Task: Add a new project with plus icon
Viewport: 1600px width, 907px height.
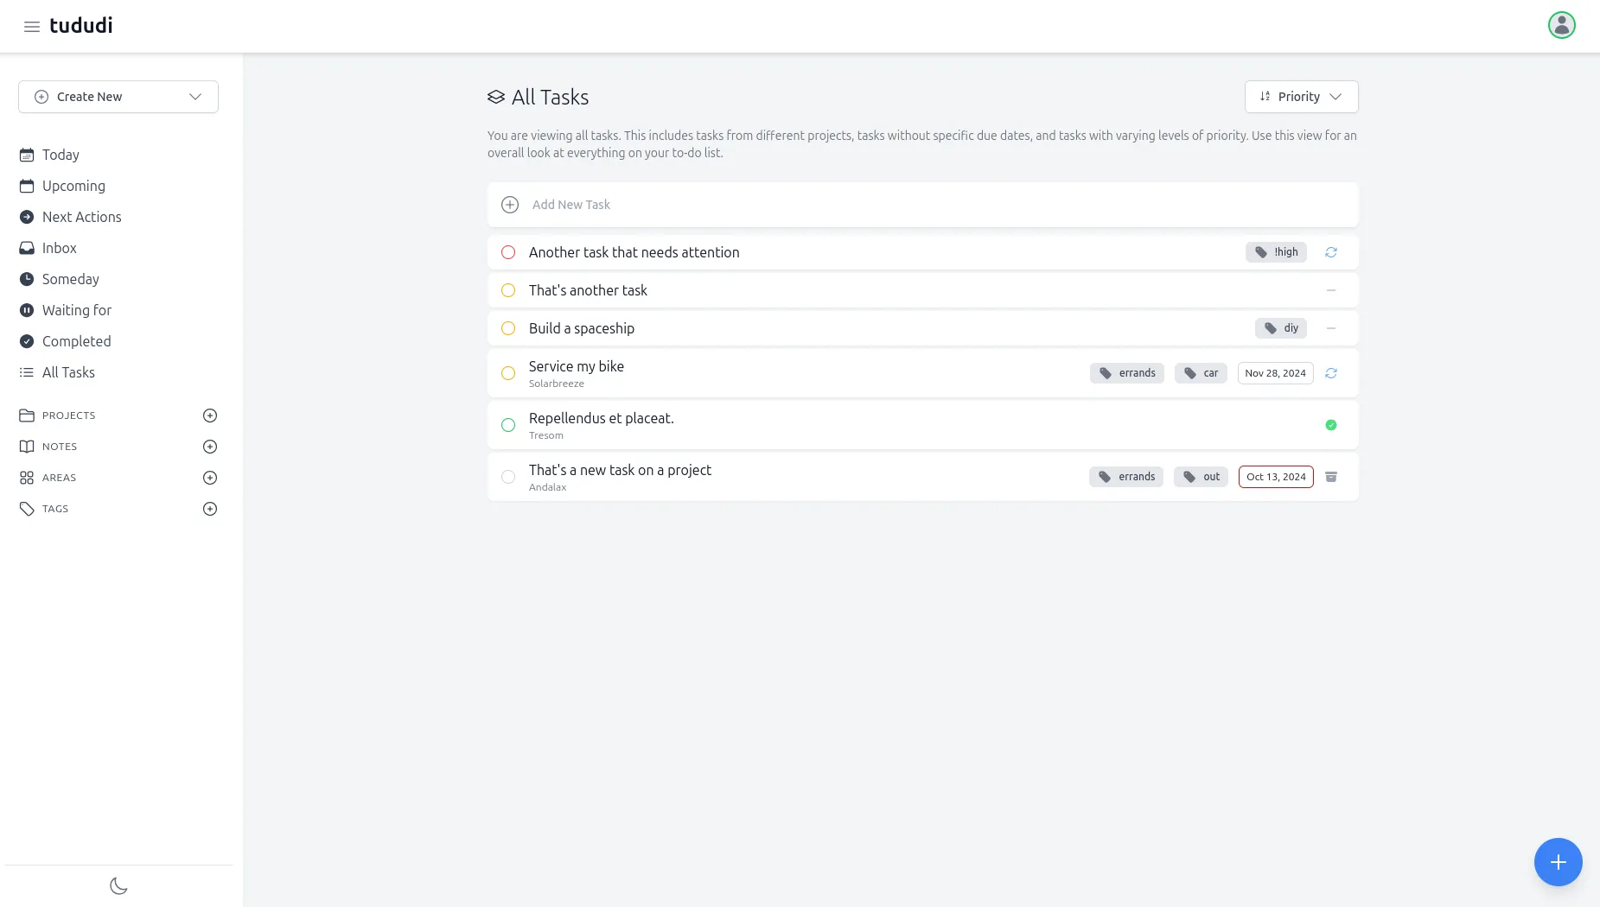Action: tap(210, 415)
